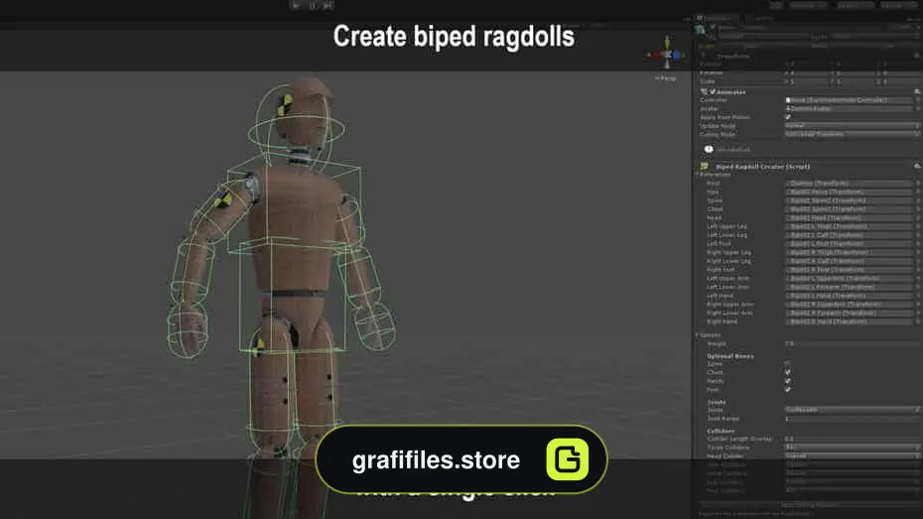Open object picker for Avatar field
The width and height of the screenshot is (923, 519).
[x=918, y=109]
